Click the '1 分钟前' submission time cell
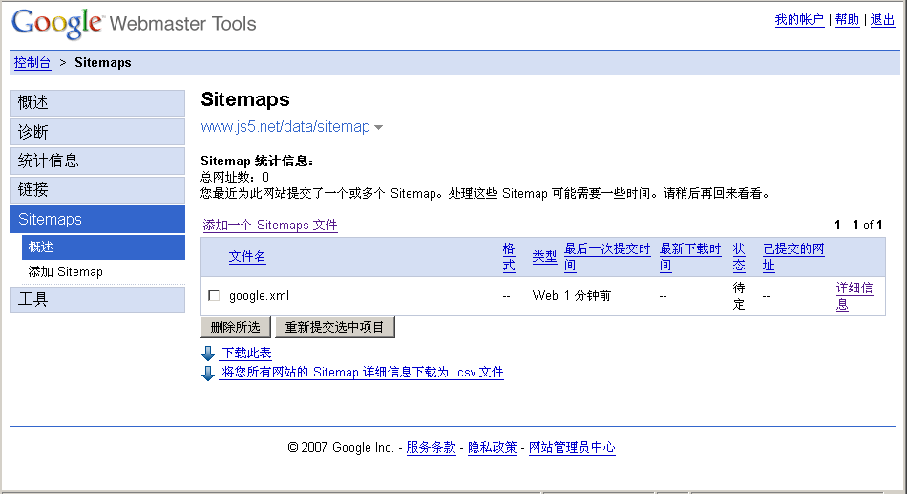Viewport: 907px width, 494px height. [587, 295]
